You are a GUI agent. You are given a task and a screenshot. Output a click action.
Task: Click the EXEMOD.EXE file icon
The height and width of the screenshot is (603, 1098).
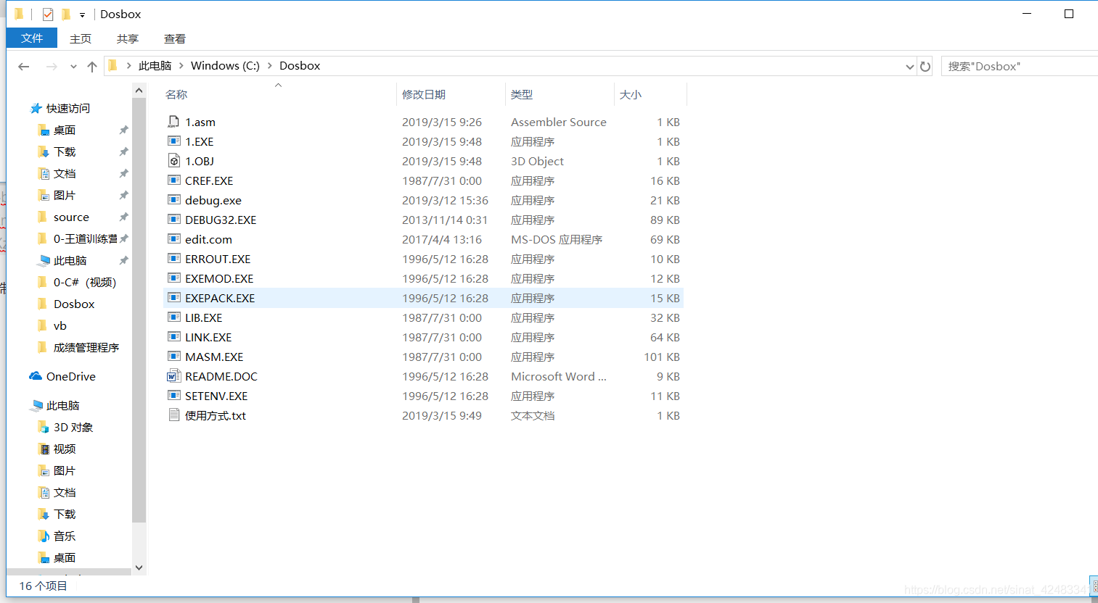click(173, 278)
